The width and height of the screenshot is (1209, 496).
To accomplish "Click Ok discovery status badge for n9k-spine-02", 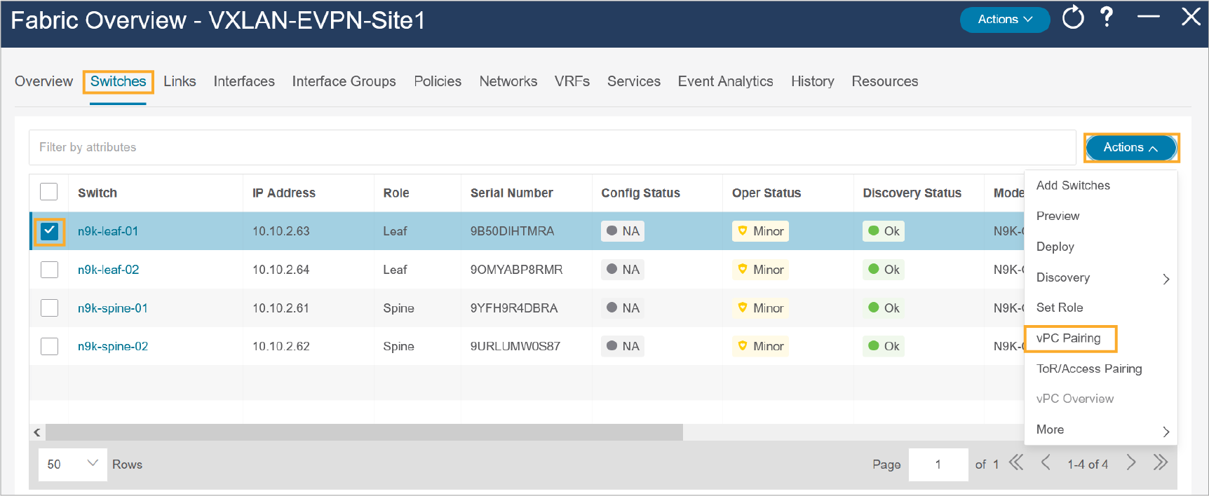I will click(x=884, y=346).
